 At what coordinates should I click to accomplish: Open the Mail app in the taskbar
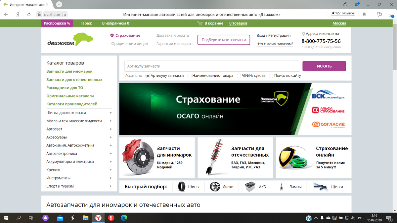click(x=60, y=218)
